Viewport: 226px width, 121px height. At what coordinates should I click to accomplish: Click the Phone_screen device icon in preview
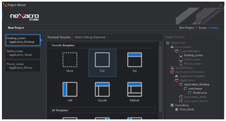181,64
